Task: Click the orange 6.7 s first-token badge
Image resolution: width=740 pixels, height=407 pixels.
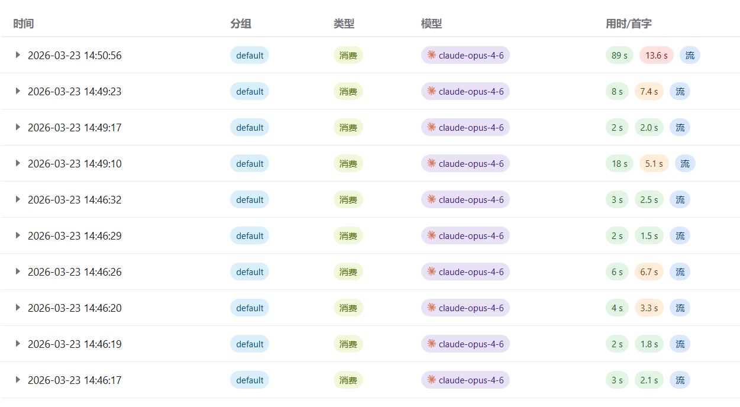Action: tap(649, 272)
